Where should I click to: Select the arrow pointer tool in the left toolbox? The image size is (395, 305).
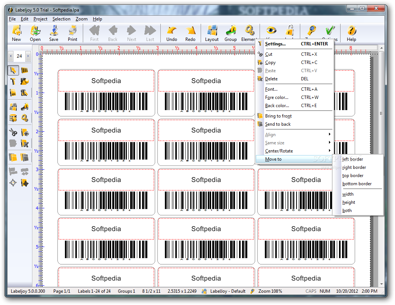click(13, 70)
